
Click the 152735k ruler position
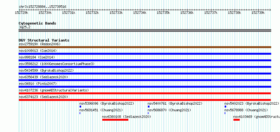[163, 13]
